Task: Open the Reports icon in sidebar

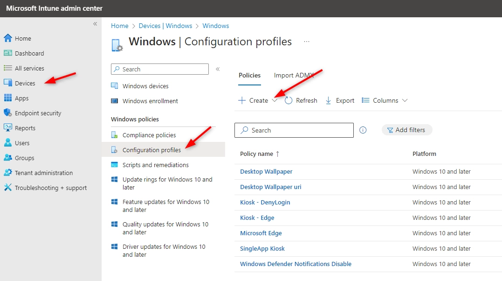Action: pyautogui.click(x=7, y=128)
